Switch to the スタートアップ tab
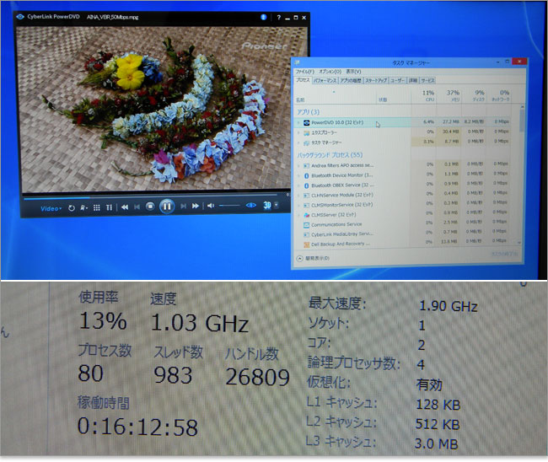The width and height of the screenshot is (548, 462). pyautogui.click(x=376, y=80)
